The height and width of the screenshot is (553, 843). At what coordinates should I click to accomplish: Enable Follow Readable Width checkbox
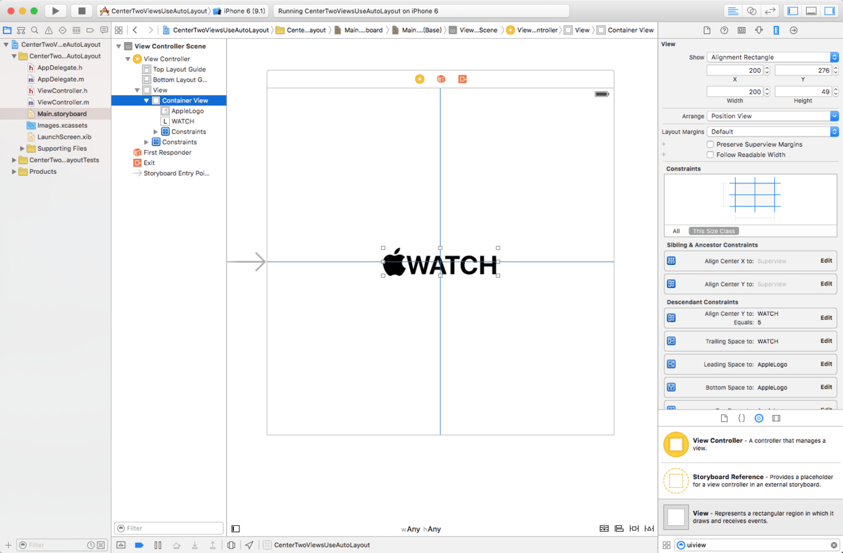click(x=710, y=155)
